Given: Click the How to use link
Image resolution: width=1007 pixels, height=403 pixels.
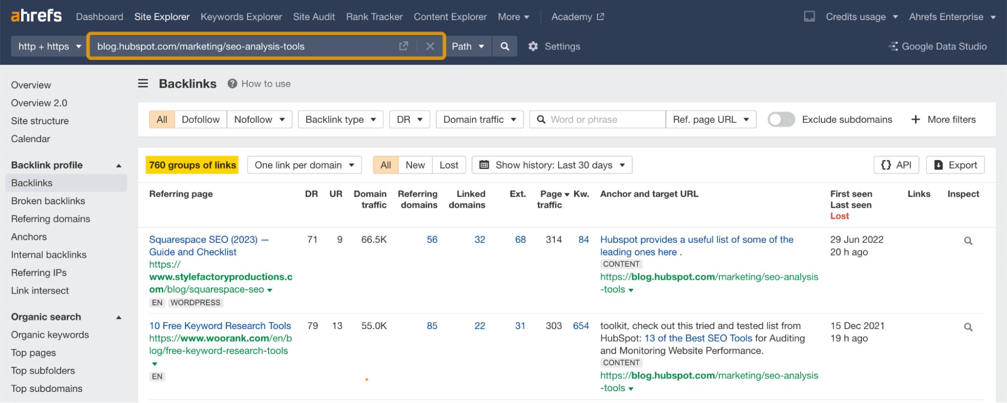Looking at the screenshot, I should tap(266, 84).
